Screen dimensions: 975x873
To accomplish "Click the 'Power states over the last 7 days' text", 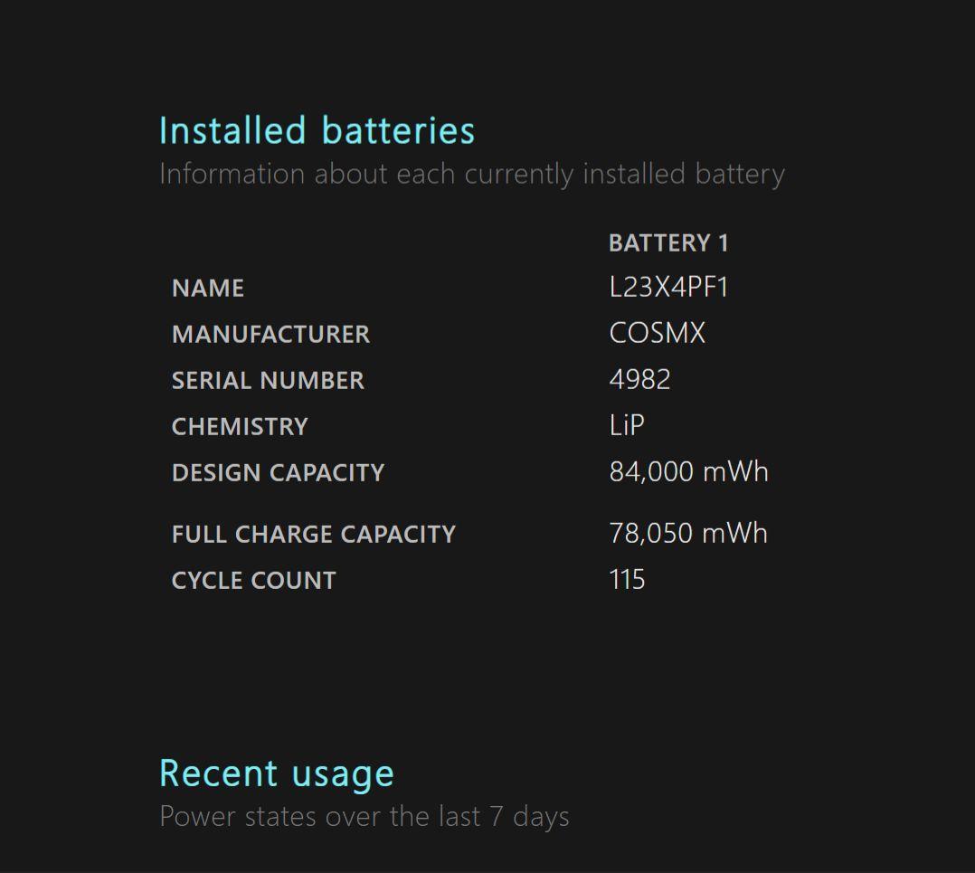I will point(364,816).
